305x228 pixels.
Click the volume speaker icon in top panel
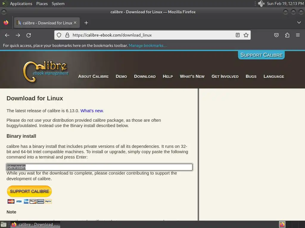coord(261,4)
